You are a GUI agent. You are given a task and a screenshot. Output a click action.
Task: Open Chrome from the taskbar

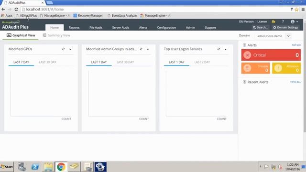61,167
